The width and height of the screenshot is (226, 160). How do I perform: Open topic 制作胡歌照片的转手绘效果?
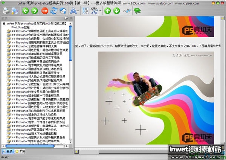point(37,65)
